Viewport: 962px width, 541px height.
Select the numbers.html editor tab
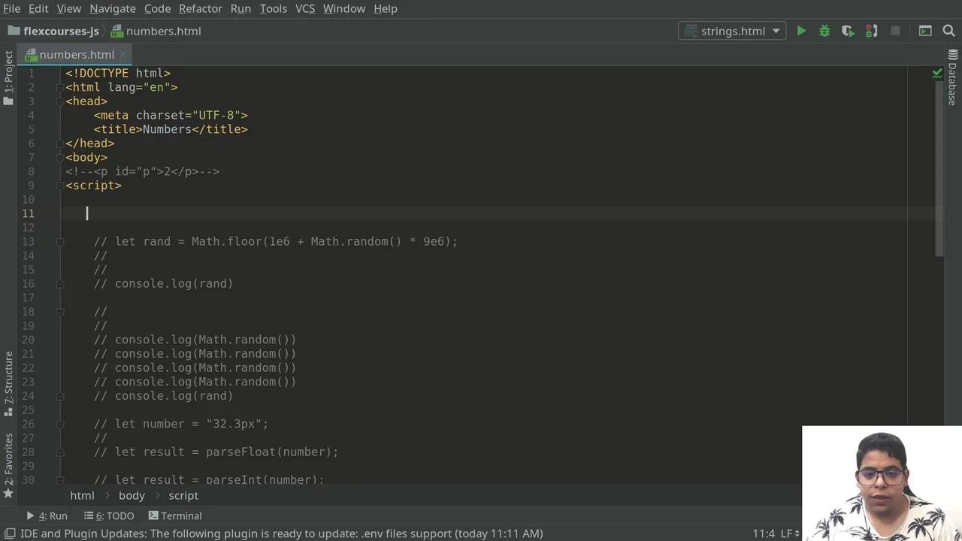pyautogui.click(x=76, y=55)
